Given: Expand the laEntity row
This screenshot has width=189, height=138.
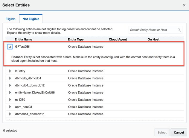Looking at the screenshot, I should tap(10, 71).
